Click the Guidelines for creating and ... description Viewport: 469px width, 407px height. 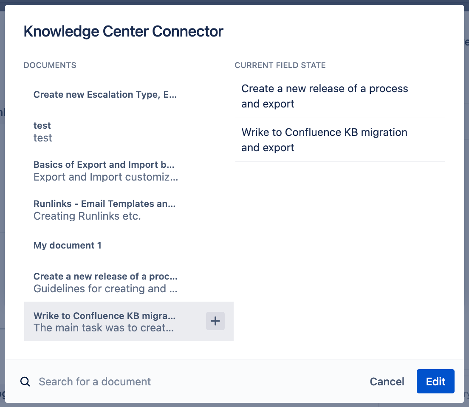(x=105, y=288)
